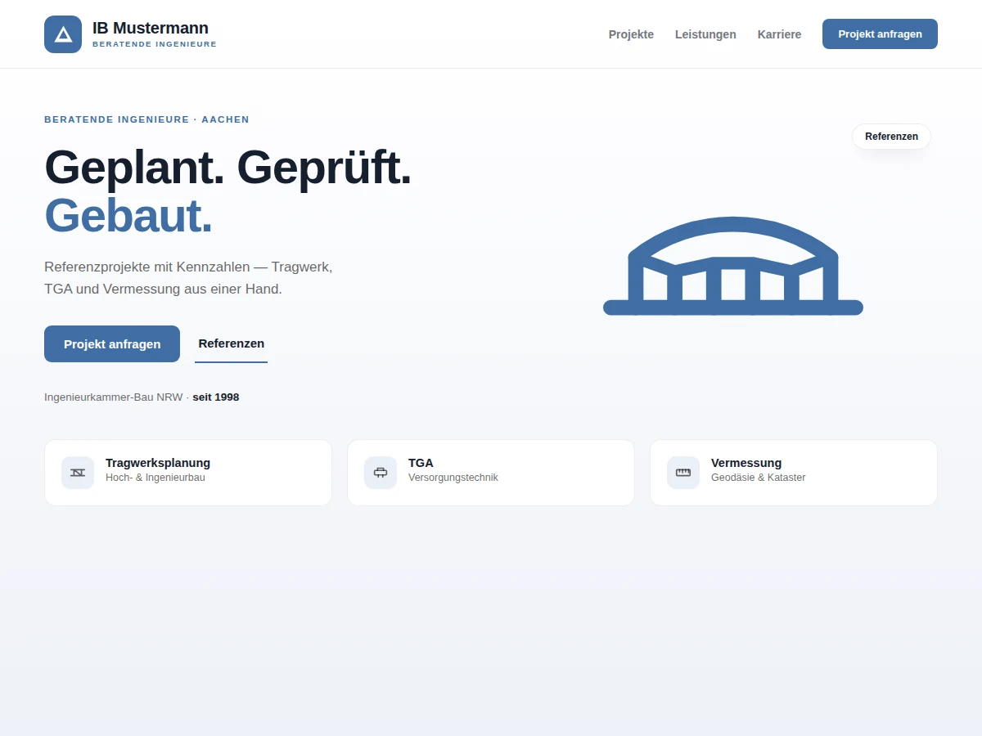The image size is (982, 736).
Task: Open the Tragwerksplanung card title
Action: point(158,463)
